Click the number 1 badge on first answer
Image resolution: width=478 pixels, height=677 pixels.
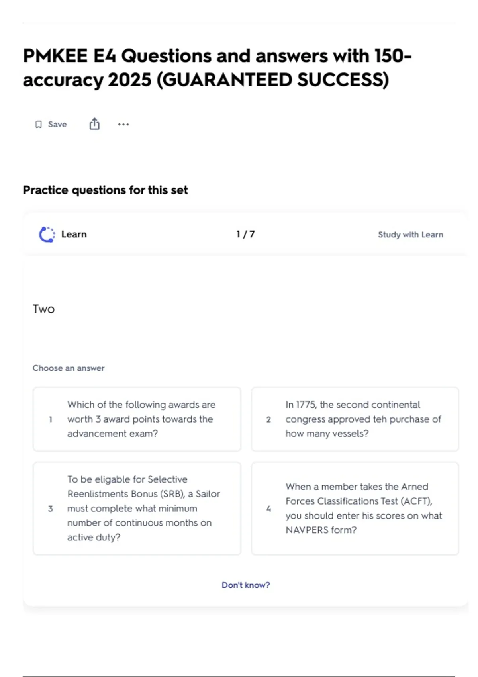tap(51, 419)
